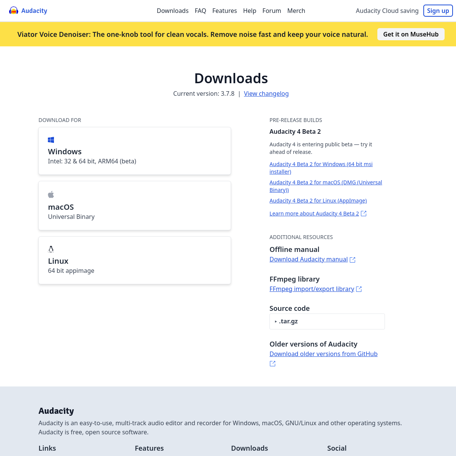Open the View changelog link
Image resolution: width=456 pixels, height=456 pixels.
(266, 93)
